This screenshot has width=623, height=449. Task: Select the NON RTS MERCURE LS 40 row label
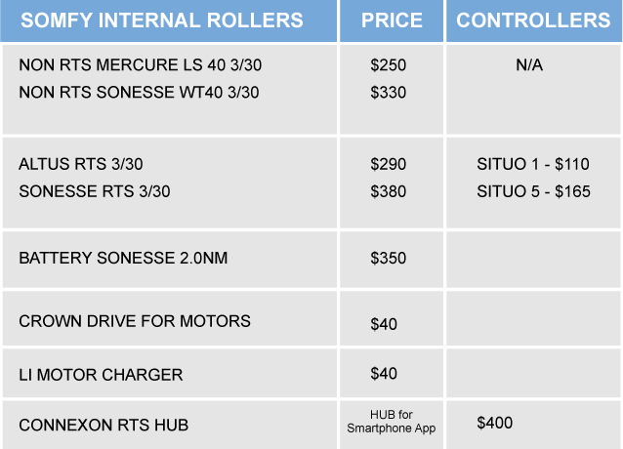tap(141, 65)
